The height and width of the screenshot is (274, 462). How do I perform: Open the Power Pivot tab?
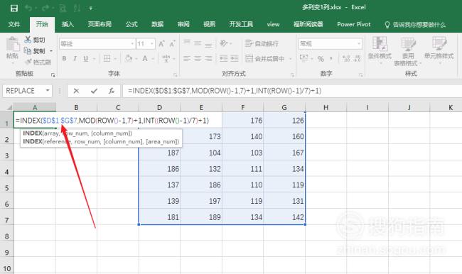click(353, 24)
